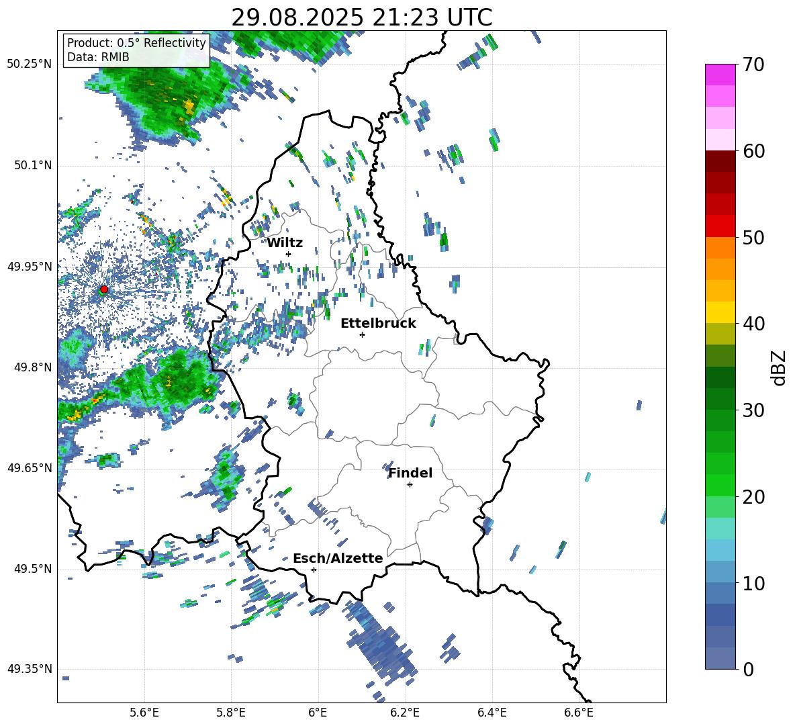
Task: Click the colorbar tick label 50
Action: pos(753,238)
